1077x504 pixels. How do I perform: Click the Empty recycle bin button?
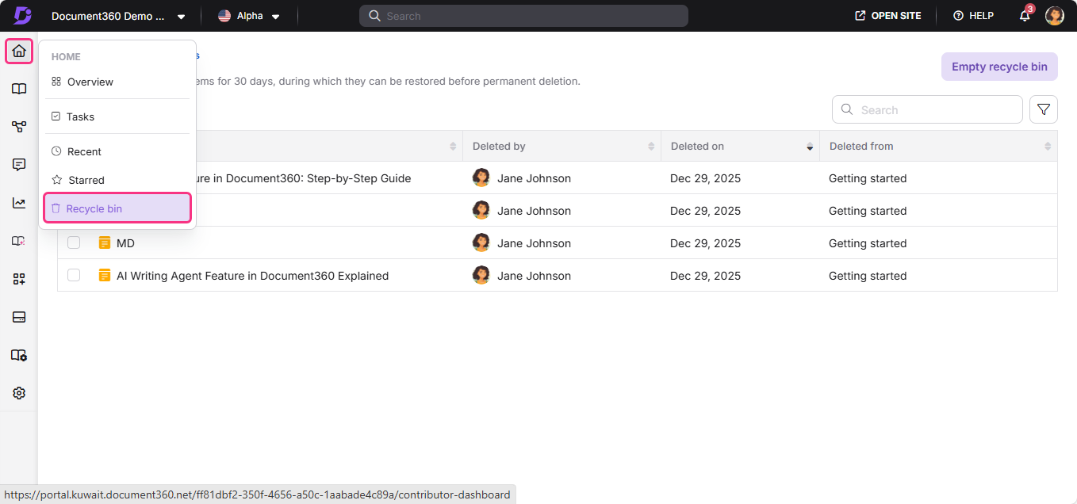point(998,67)
